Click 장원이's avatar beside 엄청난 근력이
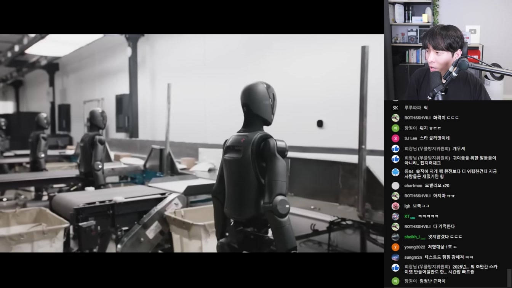 (395, 281)
